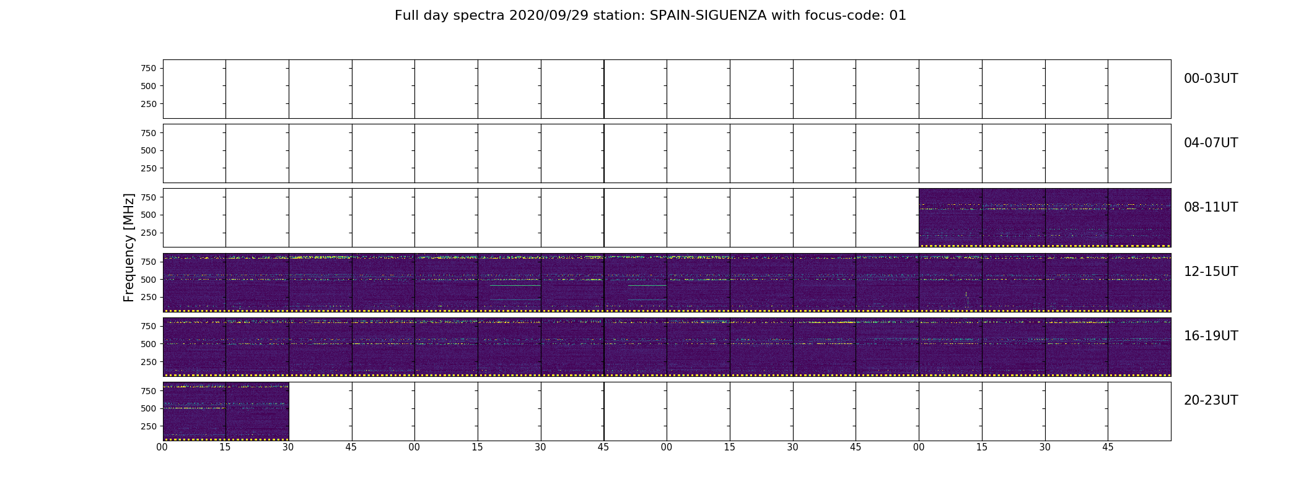Select the 12-15UT spectrogram strip

(667, 282)
